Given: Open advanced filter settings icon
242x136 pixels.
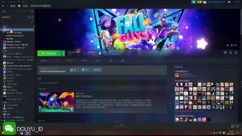Looking at the screenshot, I should tap(32, 22).
